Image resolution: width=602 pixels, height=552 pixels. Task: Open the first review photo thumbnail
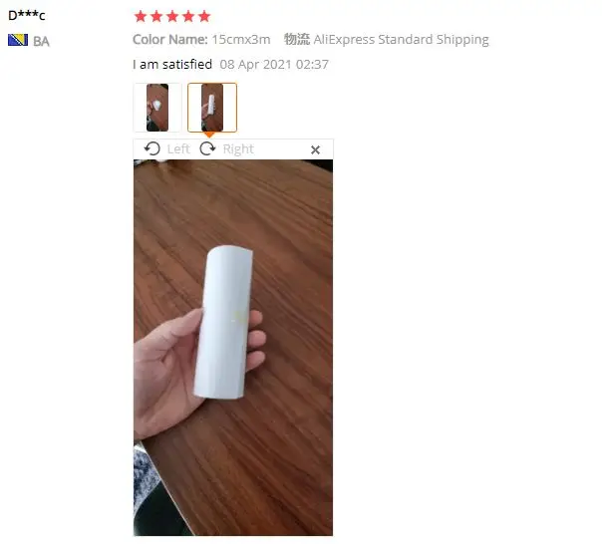point(157,108)
